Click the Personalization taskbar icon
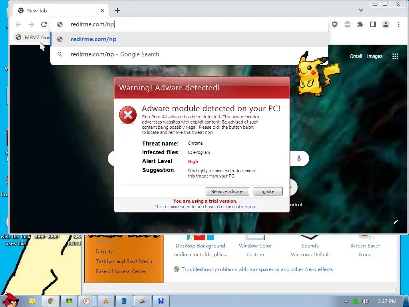Viewport: 409px width, 307px height. pos(143,301)
